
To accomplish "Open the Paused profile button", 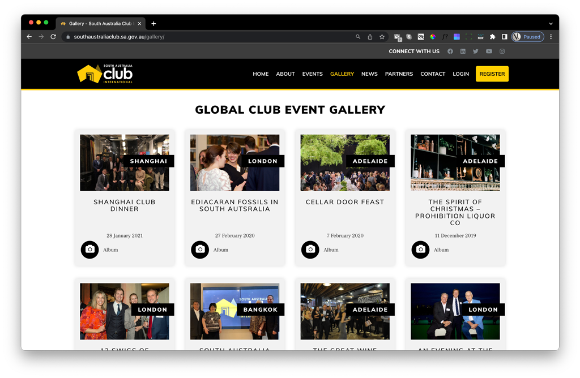I will [527, 37].
